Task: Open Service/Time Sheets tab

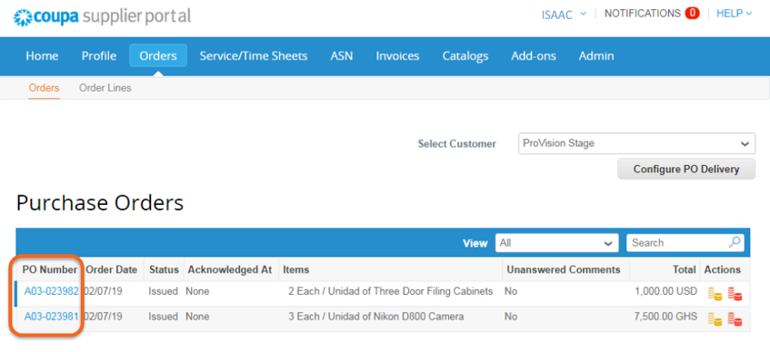Action: click(x=254, y=56)
